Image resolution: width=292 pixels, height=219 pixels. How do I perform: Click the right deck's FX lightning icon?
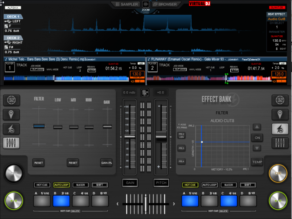[x=280, y=129]
